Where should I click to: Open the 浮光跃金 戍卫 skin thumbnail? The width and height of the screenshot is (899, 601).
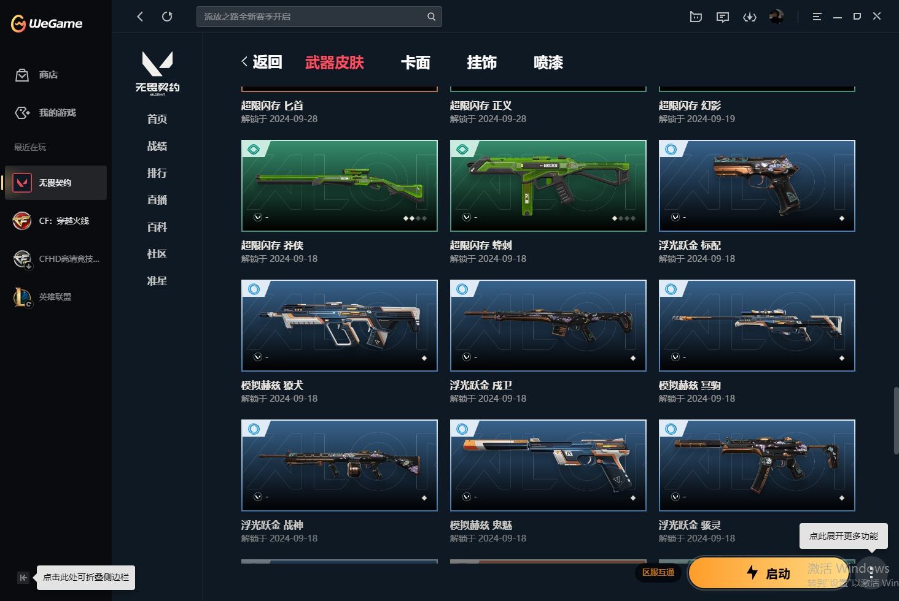(x=548, y=326)
